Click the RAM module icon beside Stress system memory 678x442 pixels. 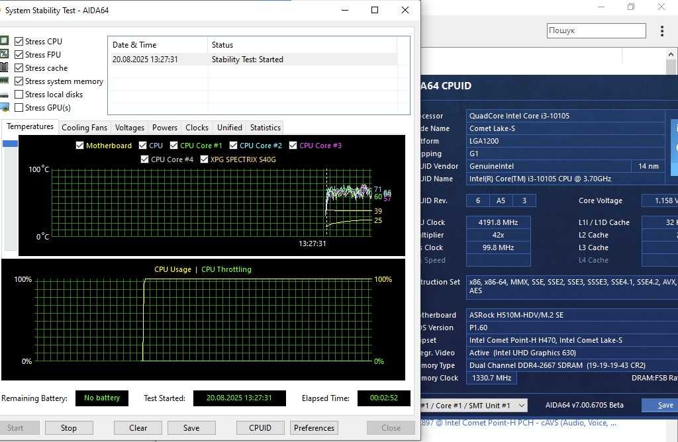pos(5,81)
